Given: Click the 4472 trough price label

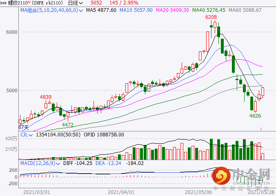Looking at the screenshot, I should [68, 125].
